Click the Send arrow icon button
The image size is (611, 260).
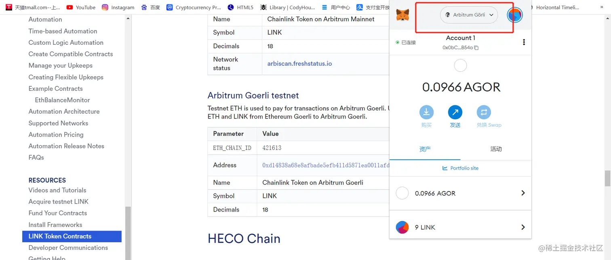pyautogui.click(x=455, y=112)
